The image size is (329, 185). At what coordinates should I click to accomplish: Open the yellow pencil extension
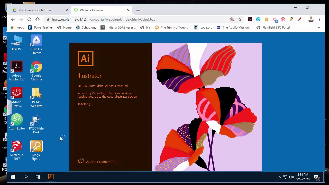[x=291, y=19]
